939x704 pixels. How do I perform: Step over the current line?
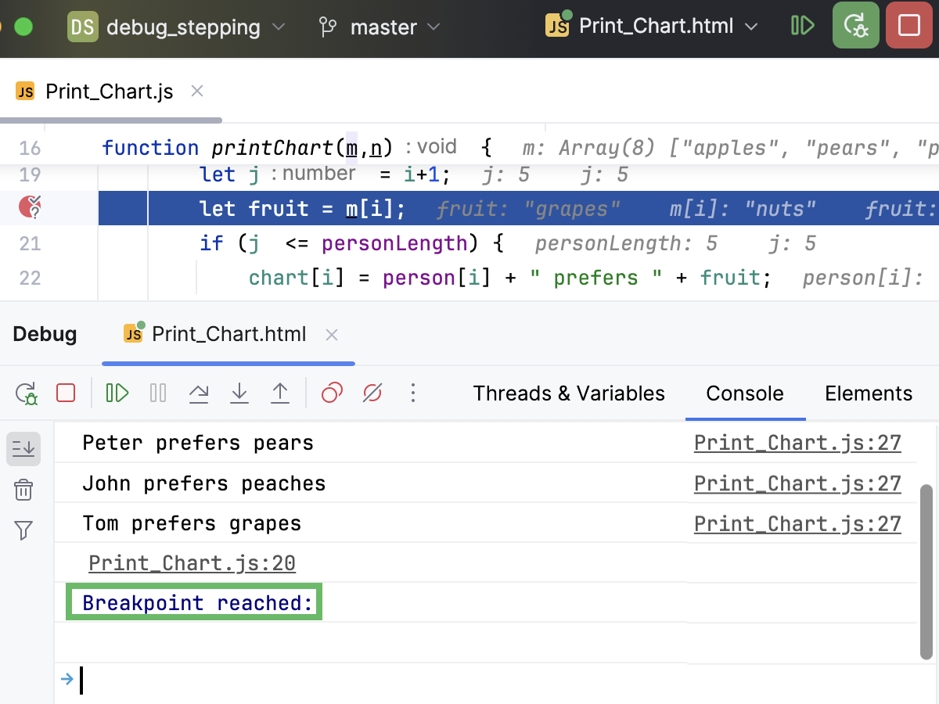[199, 393]
